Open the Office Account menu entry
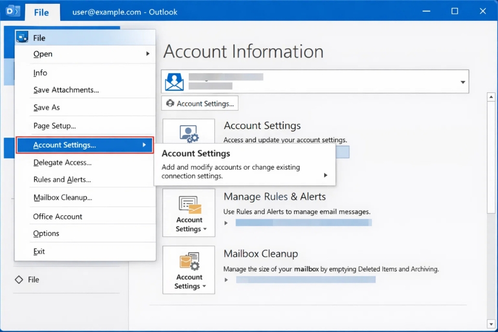This screenshot has width=498, height=332. [x=57, y=216]
